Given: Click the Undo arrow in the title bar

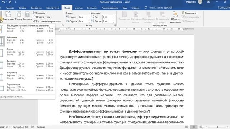Looking at the screenshot, I should coord(3,2).
